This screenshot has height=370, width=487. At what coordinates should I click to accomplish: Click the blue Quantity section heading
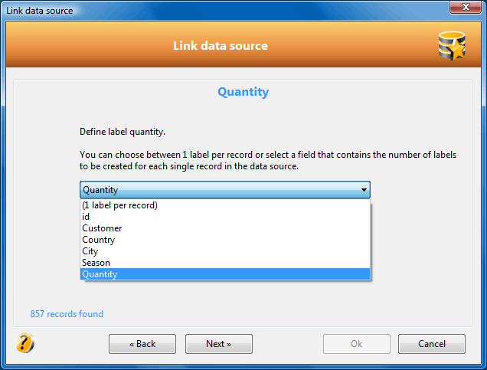(x=243, y=92)
